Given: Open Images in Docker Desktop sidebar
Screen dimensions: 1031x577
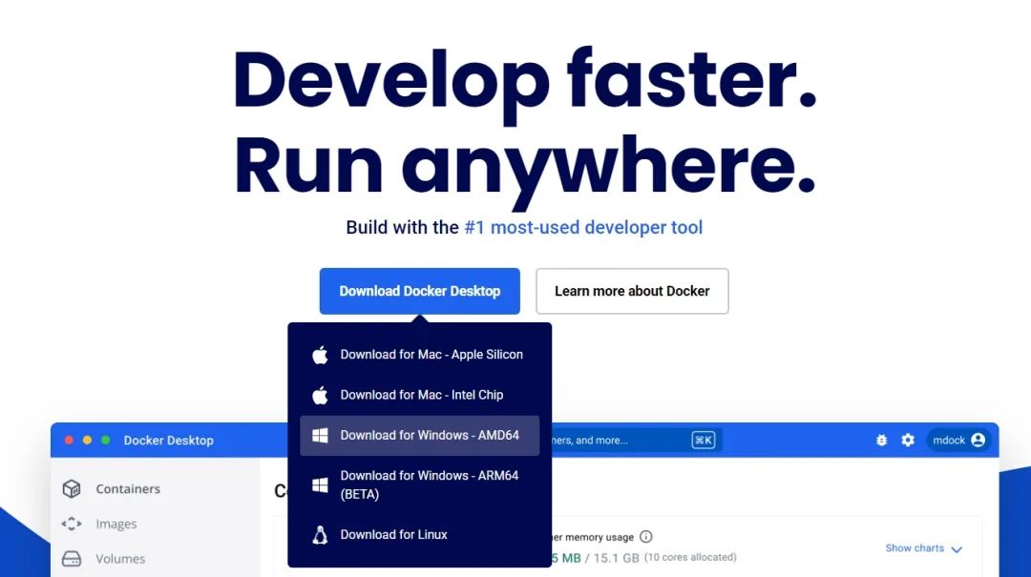Looking at the screenshot, I should [116, 524].
